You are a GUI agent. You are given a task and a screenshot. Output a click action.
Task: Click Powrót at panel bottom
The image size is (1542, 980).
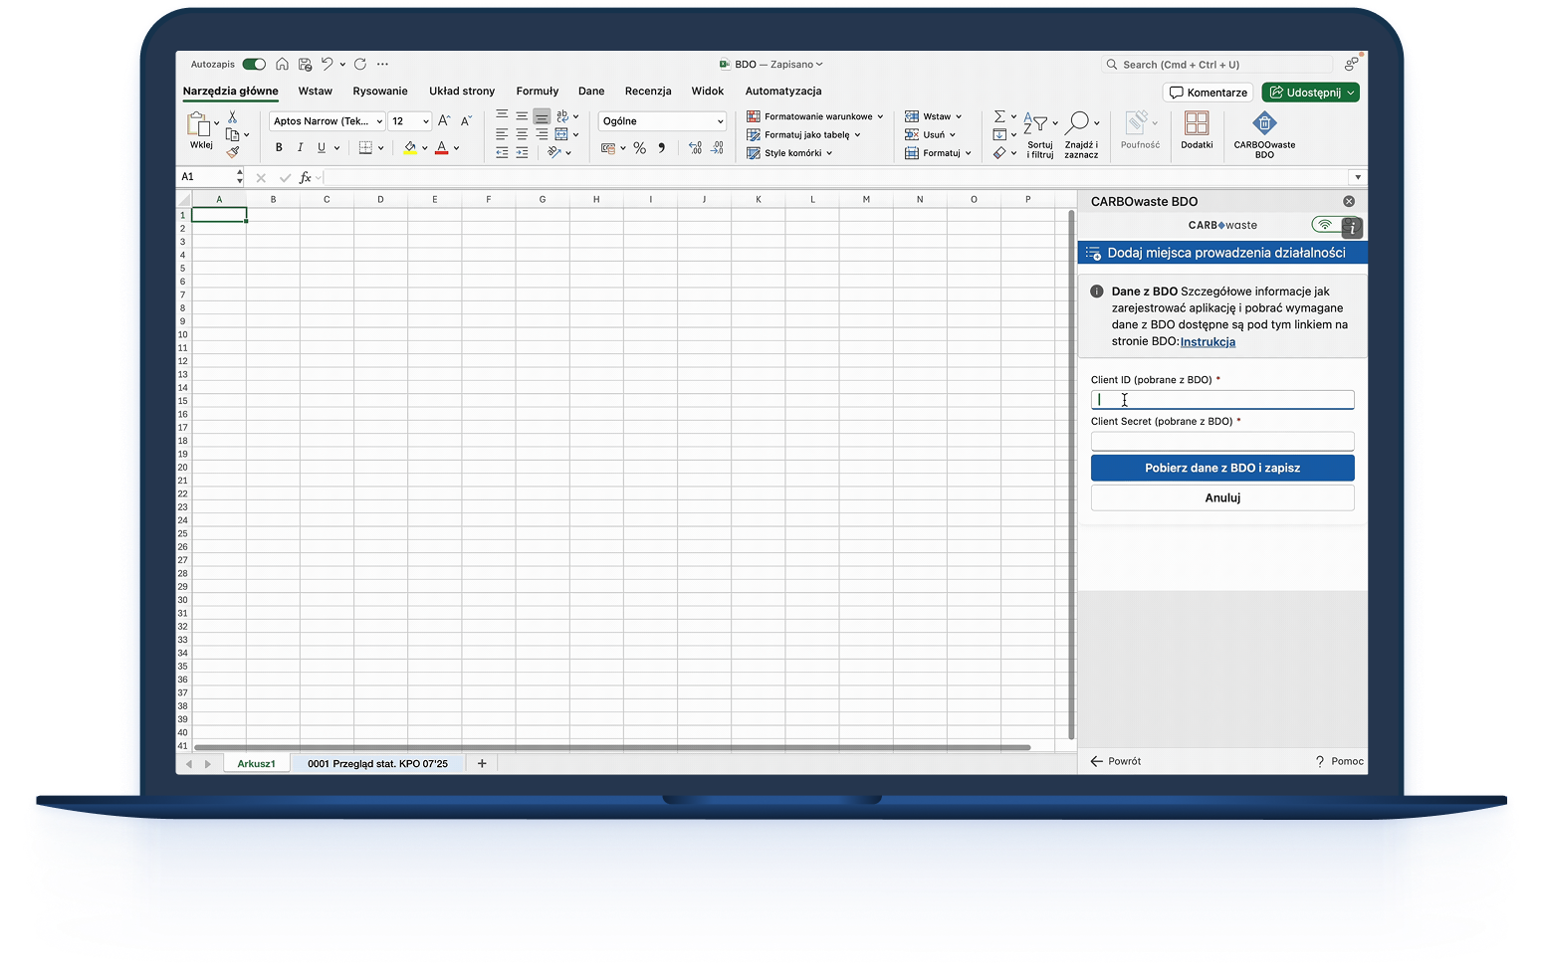tap(1116, 761)
